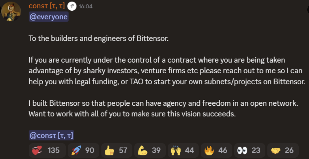Click the handshake reaction
Viewport: 309px width, 159px height.
click(282, 150)
